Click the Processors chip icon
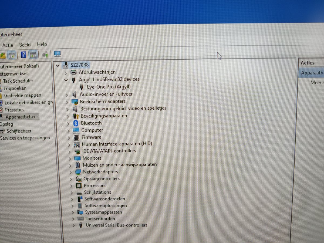Viewport: 324px width, 243px height. 79,185
